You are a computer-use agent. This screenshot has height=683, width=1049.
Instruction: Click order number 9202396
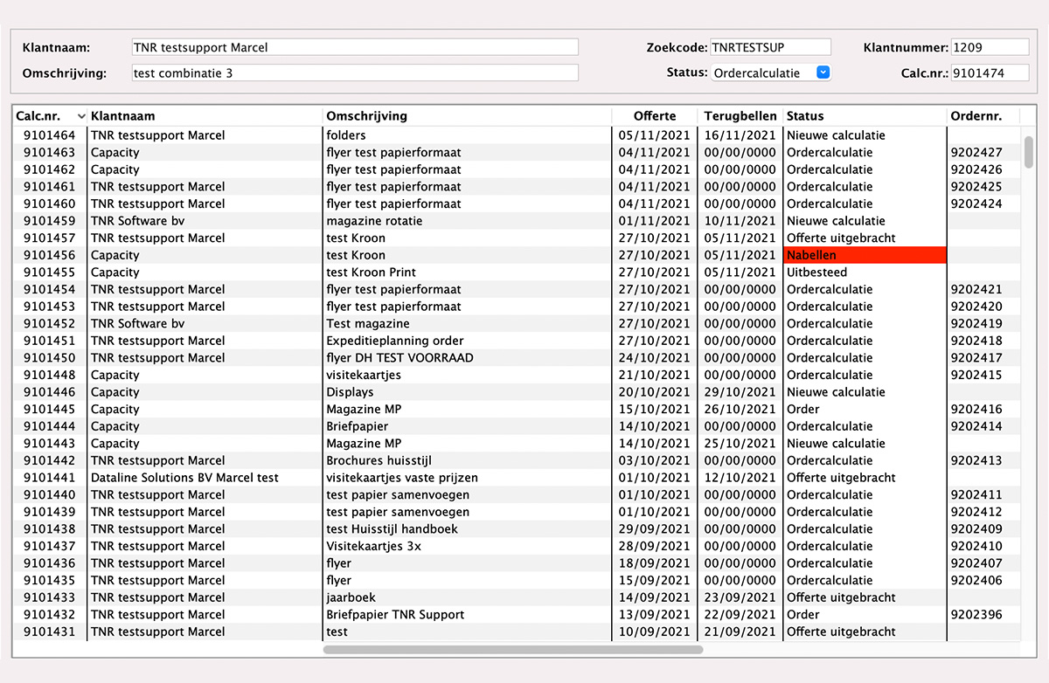976,614
